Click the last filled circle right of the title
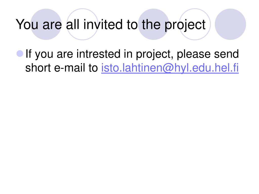This screenshot has height=194, width=259. 230,24
